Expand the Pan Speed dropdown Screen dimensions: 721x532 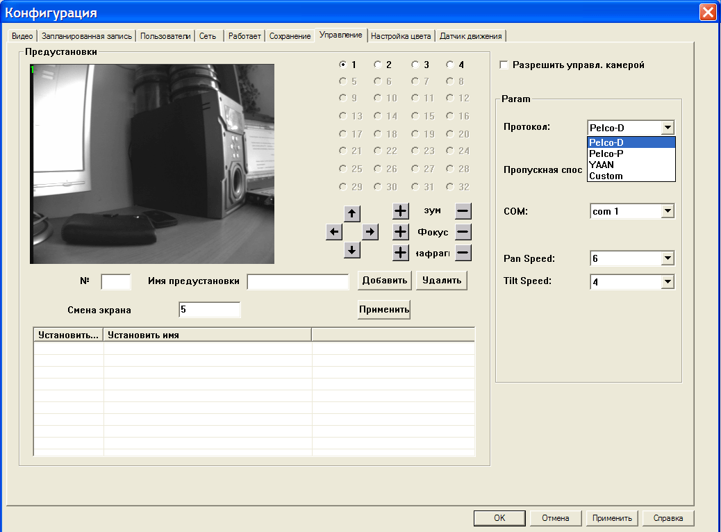point(667,258)
